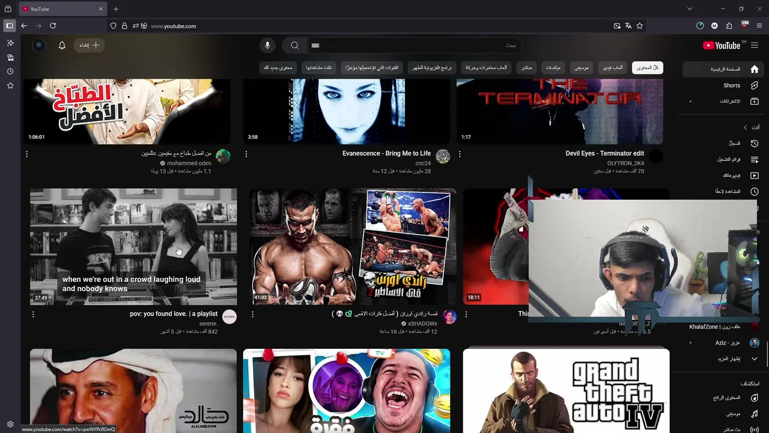Open browser extensions puzzle icon
The width and height of the screenshot is (769, 433).
click(x=729, y=26)
